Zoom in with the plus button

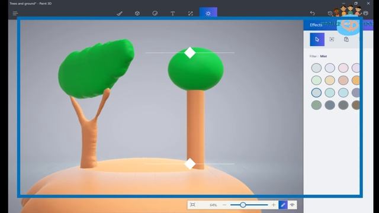tap(274, 205)
